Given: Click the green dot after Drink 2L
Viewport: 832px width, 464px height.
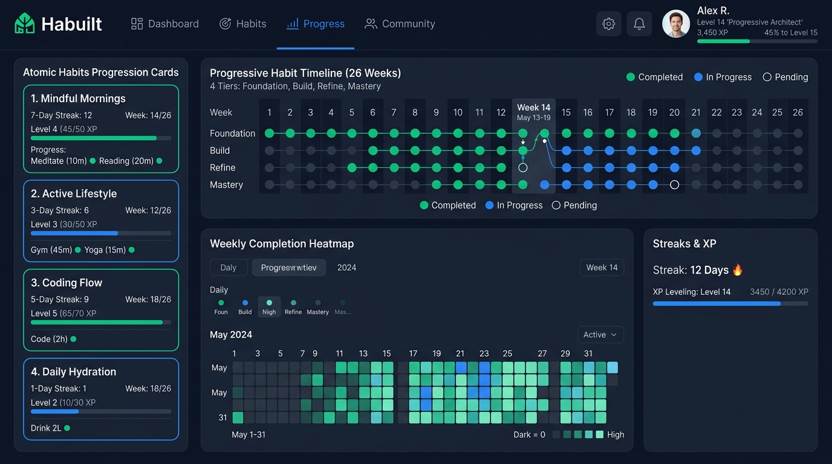Looking at the screenshot, I should pos(67,428).
